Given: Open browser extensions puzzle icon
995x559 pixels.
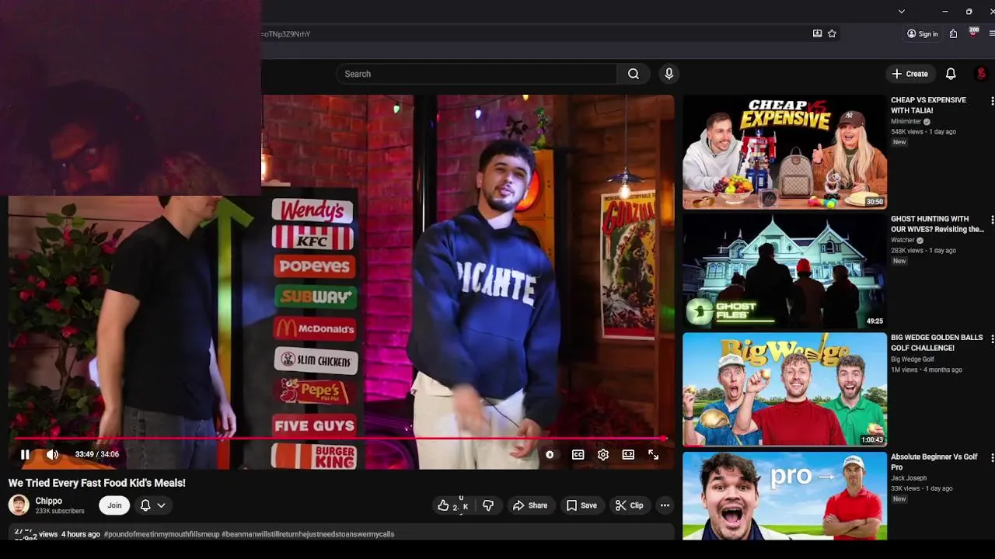Looking at the screenshot, I should point(953,34).
